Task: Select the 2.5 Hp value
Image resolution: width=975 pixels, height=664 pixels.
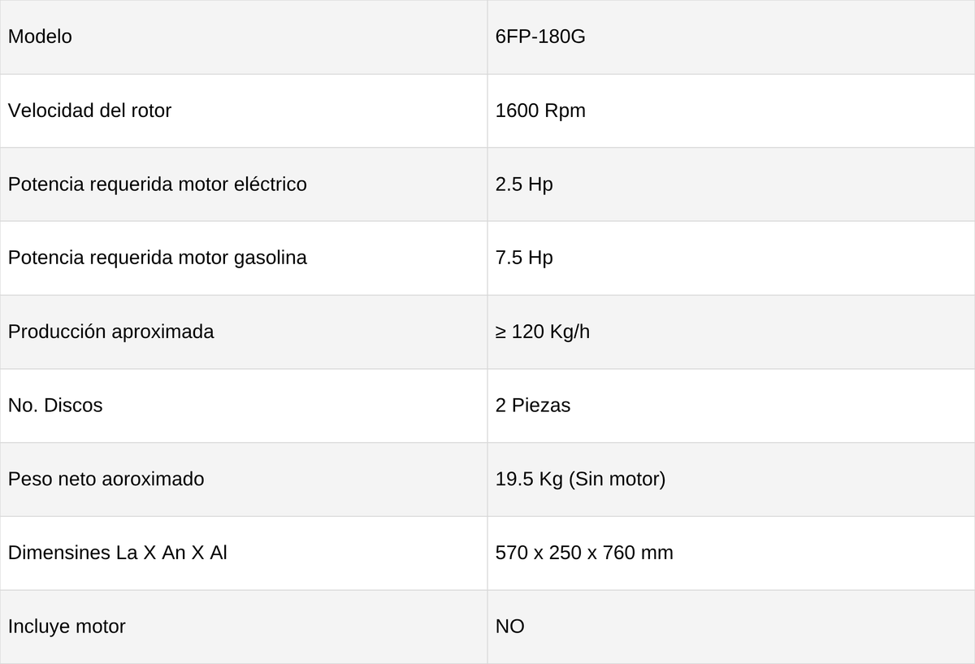Action: [524, 184]
